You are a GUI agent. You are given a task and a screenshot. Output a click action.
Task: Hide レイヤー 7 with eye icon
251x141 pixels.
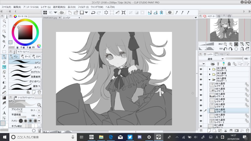(201, 116)
